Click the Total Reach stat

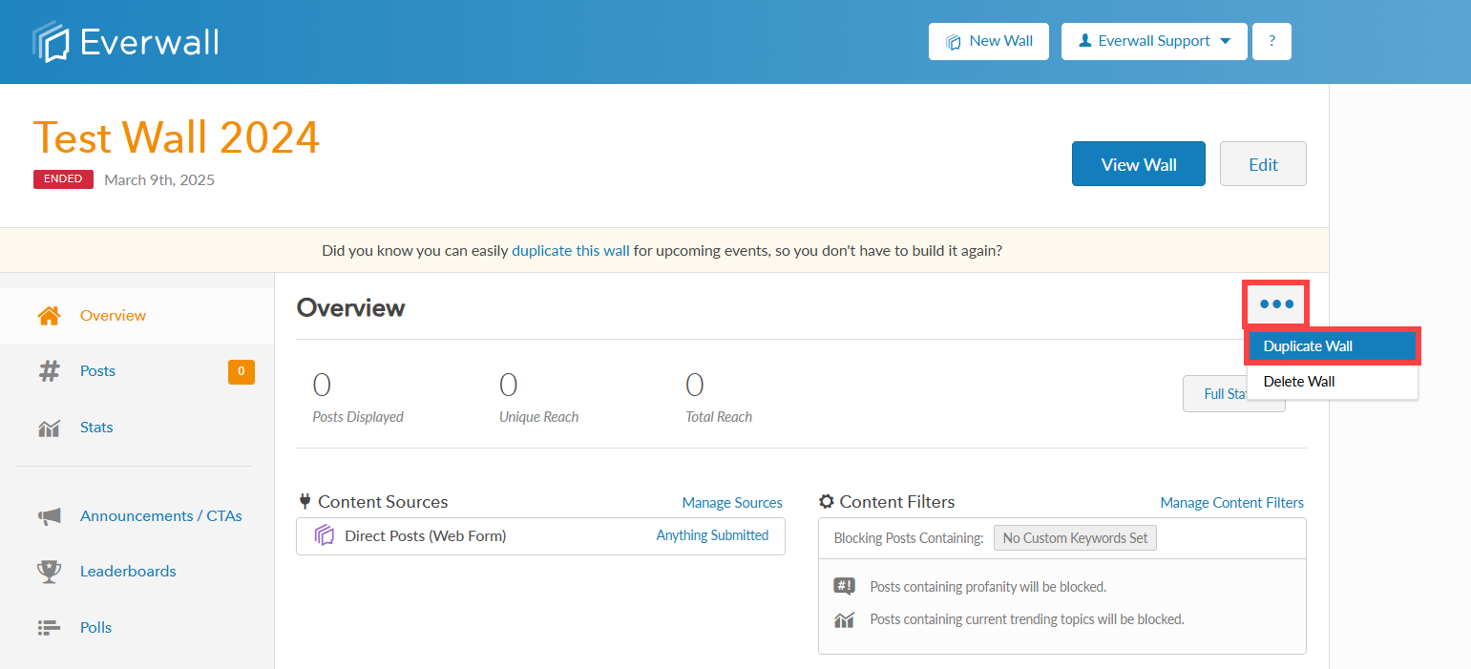[719, 399]
